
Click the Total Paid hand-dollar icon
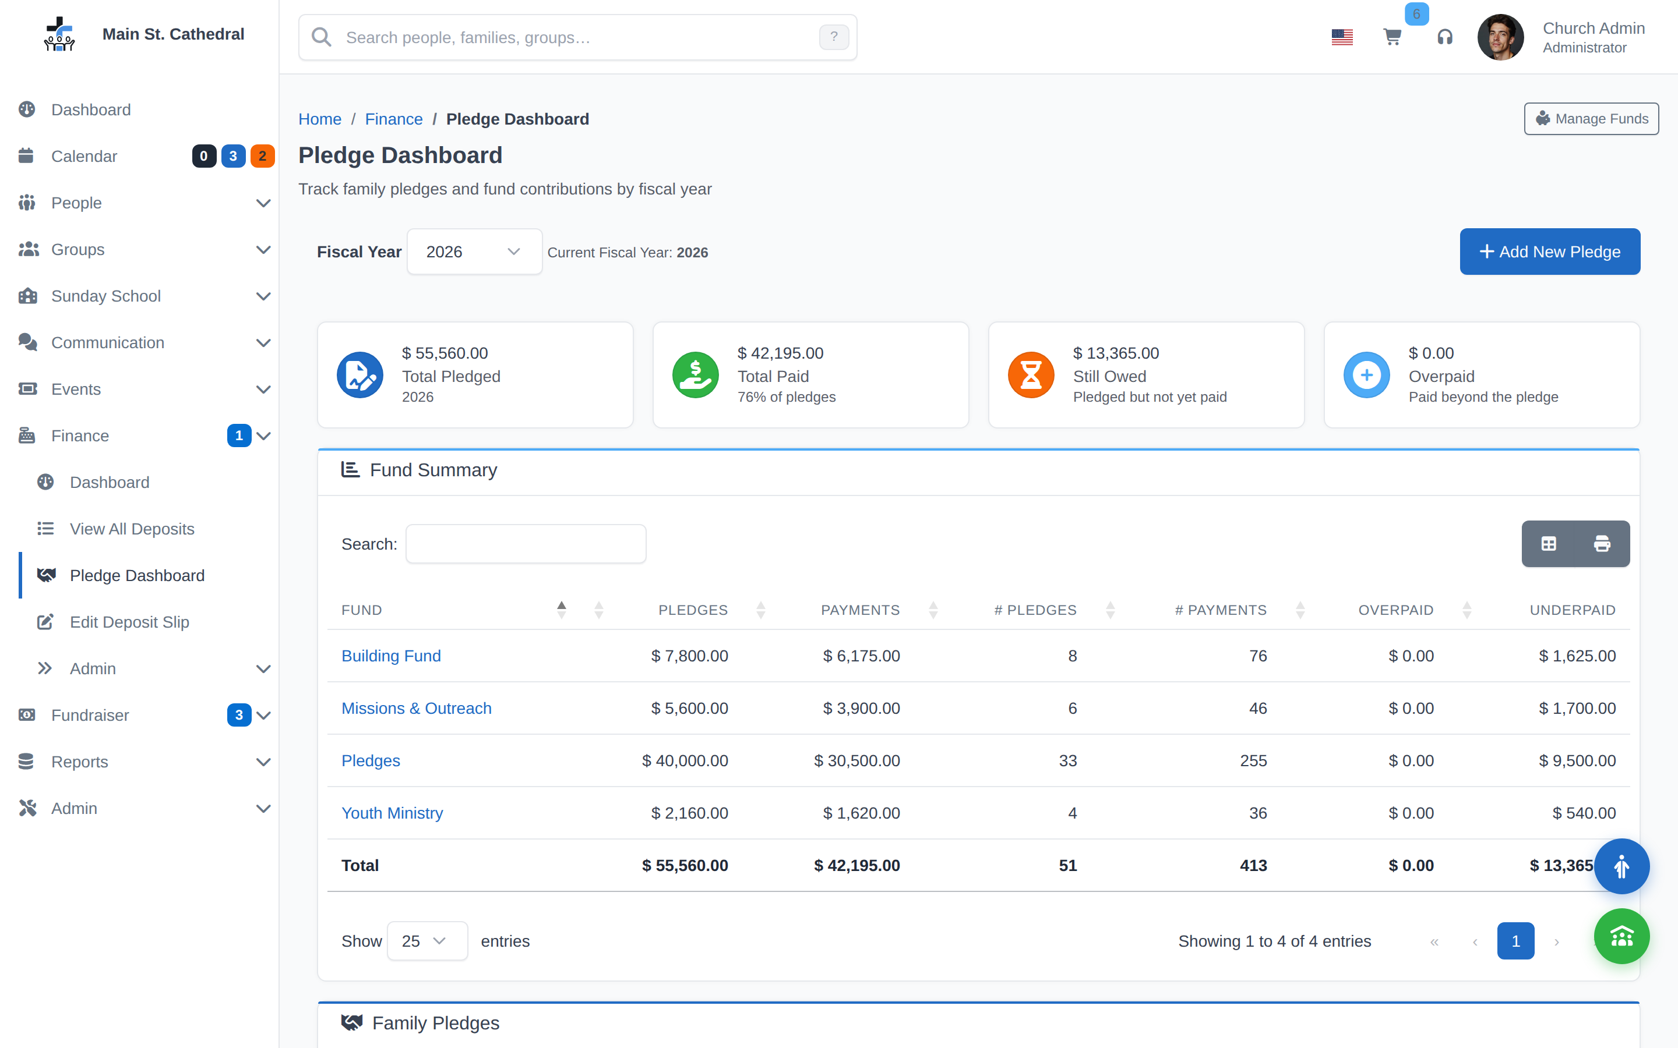[x=696, y=375]
